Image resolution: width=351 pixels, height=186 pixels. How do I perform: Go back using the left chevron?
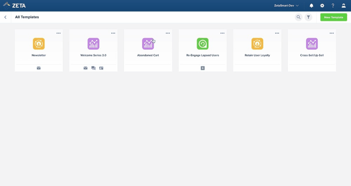(x=5, y=17)
